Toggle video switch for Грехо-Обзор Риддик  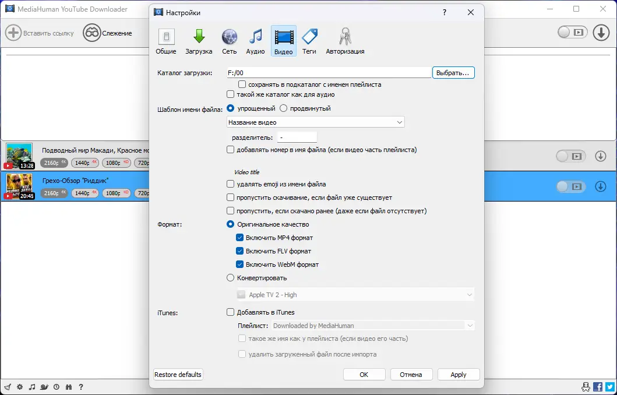[x=571, y=186]
